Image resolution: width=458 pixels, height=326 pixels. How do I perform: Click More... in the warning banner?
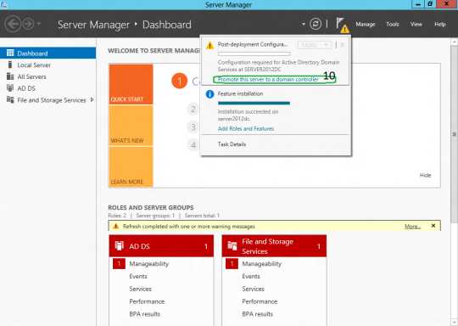(412, 227)
